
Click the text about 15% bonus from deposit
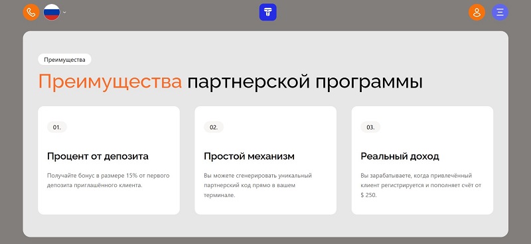click(x=108, y=181)
